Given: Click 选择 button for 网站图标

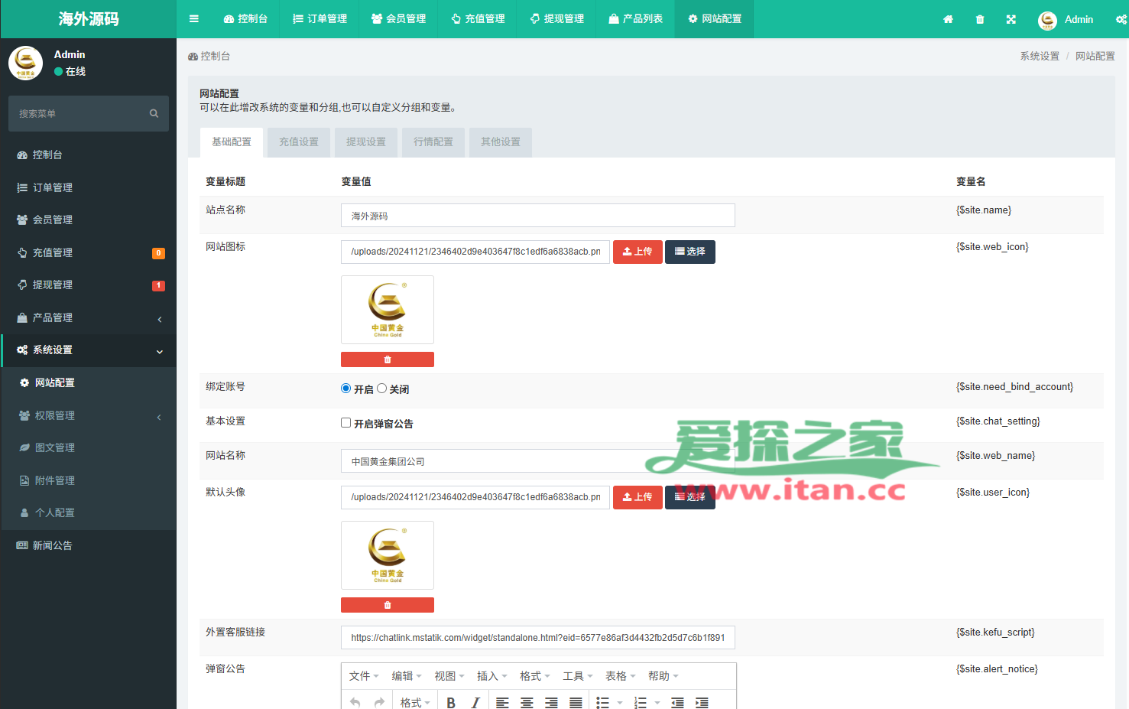Looking at the screenshot, I should [x=690, y=252].
